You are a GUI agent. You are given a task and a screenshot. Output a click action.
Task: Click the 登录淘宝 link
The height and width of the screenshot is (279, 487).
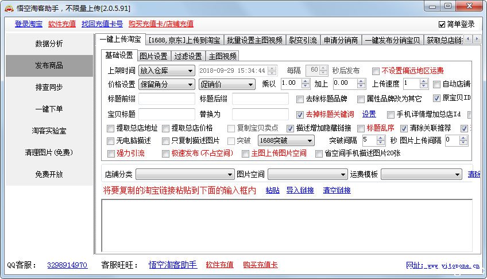pos(29,24)
